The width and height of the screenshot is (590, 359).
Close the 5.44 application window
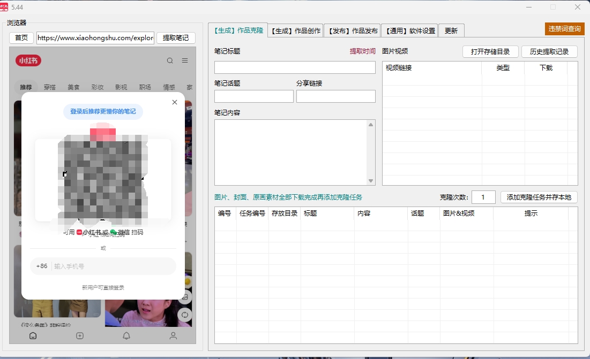[578, 7]
